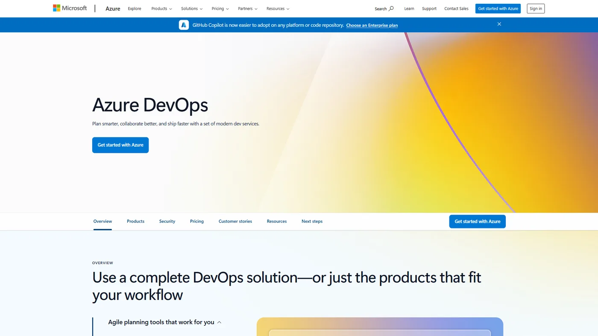Click header Get started with Azure button

(498, 9)
